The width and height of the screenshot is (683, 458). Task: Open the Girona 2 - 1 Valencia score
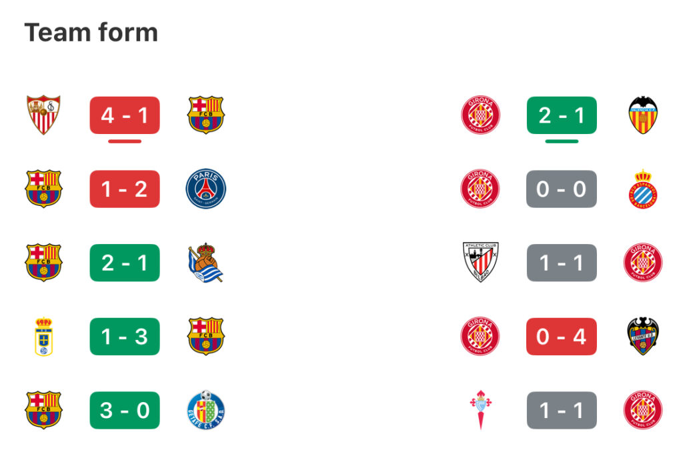tap(562, 115)
